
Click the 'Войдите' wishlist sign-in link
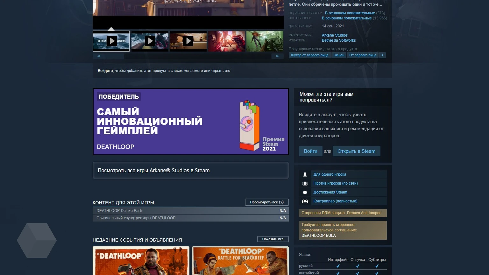(105, 71)
